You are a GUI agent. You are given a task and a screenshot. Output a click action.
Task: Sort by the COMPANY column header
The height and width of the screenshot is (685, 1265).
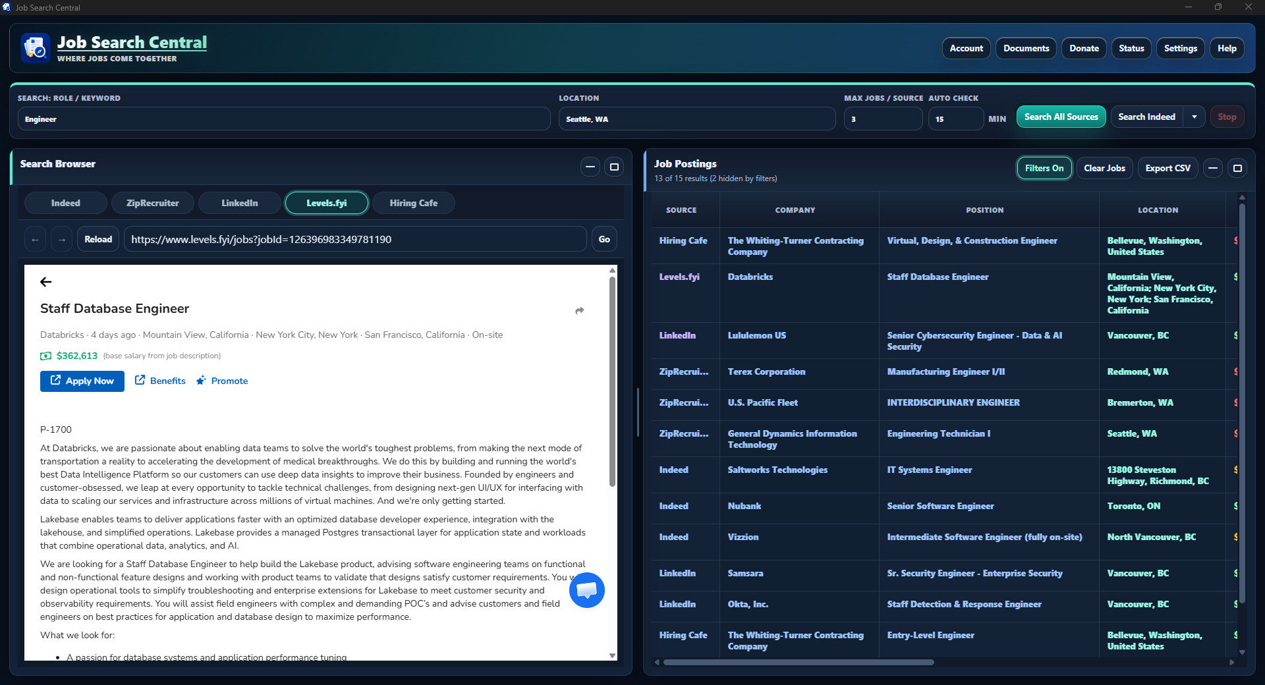pyautogui.click(x=795, y=210)
